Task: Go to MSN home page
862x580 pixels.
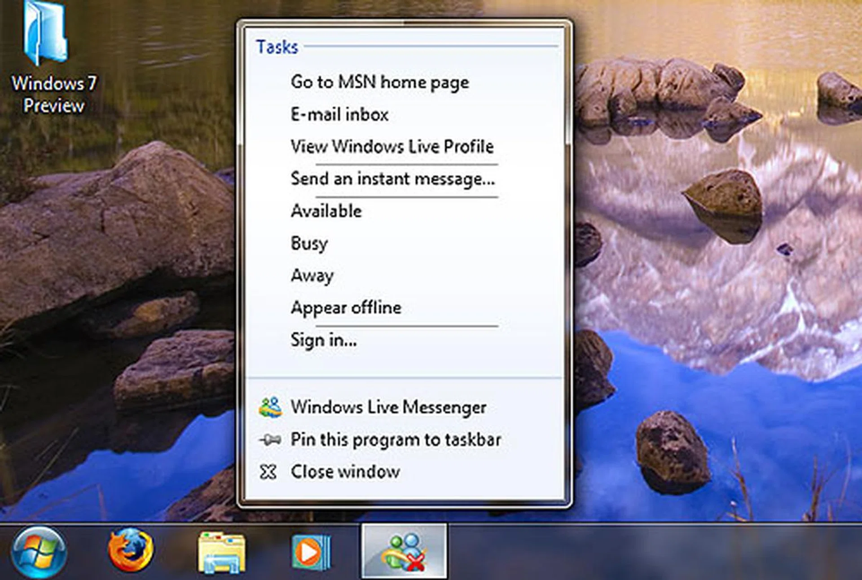Action: 379,83
